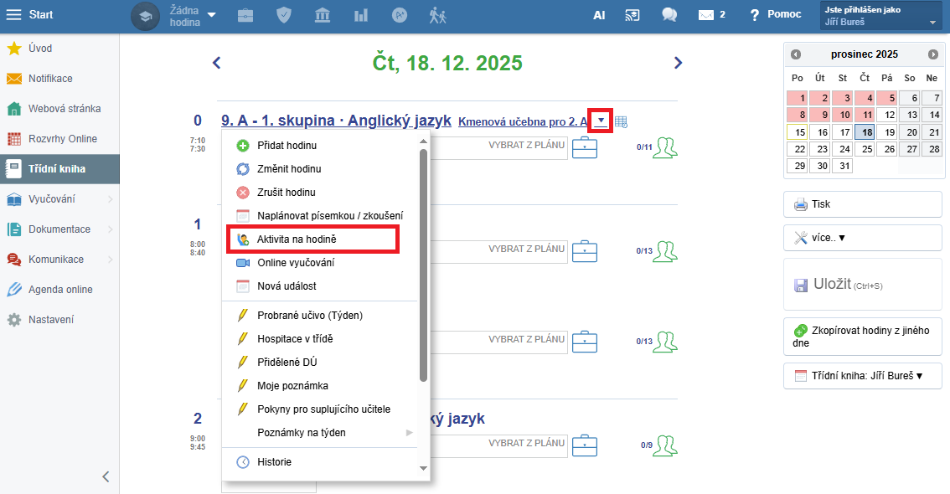Screen dimensions: 950x494
Task: Choose Zrušit hodinu from the menu
Action: [x=286, y=193]
